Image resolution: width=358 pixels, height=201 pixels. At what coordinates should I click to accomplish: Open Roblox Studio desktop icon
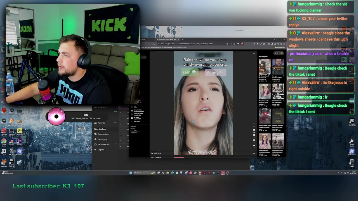pyautogui.click(x=352, y=143)
